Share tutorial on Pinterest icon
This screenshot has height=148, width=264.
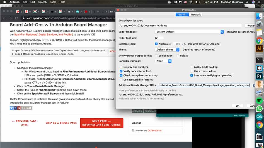pos(19,108)
